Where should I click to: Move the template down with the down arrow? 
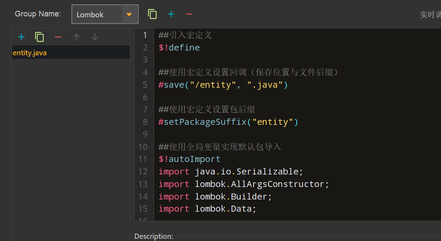tap(95, 37)
